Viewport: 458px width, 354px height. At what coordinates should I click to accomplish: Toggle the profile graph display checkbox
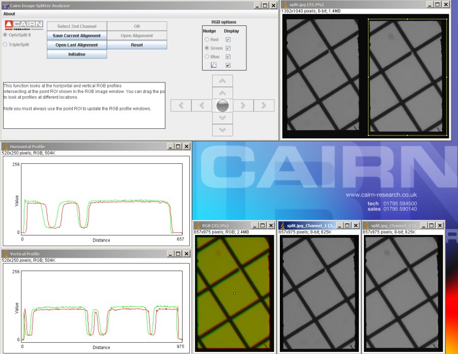pyautogui.click(x=228, y=65)
